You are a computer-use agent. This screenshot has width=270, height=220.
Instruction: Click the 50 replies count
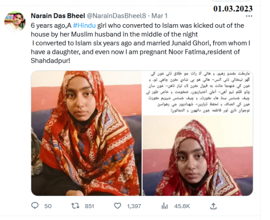coord(48,206)
